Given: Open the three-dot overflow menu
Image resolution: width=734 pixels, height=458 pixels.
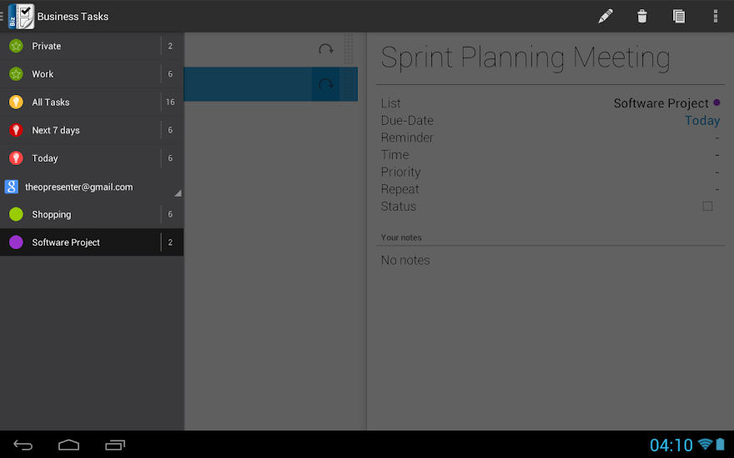Looking at the screenshot, I should [716, 16].
